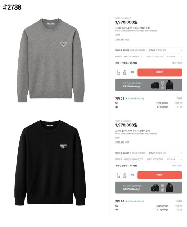
Task: Click the red buy button on the lower listing
Action: click(x=160, y=175)
